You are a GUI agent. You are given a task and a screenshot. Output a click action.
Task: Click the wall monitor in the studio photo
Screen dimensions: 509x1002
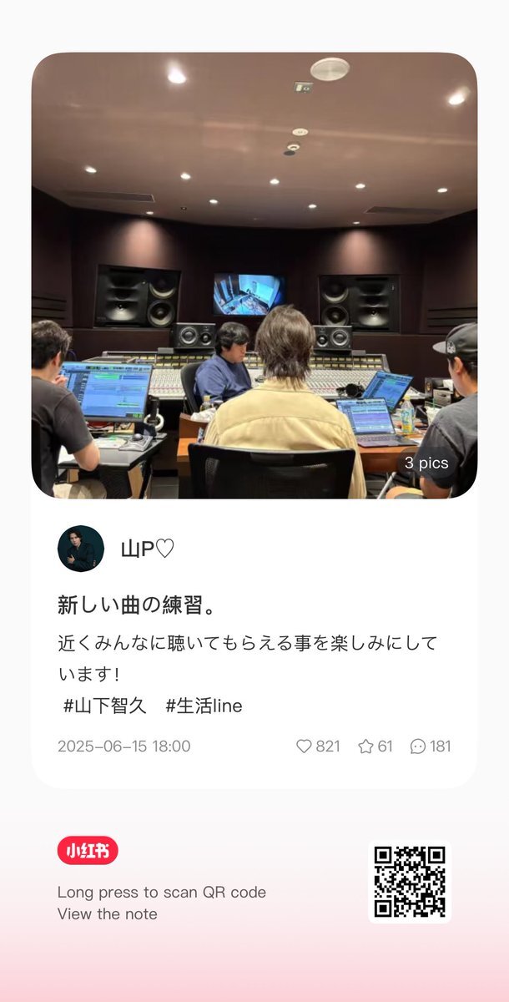click(248, 293)
